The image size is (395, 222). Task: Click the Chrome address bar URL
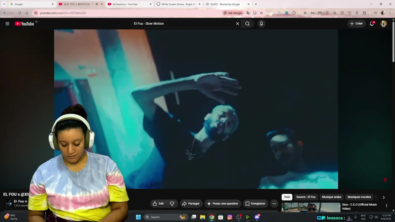tap(63, 13)
